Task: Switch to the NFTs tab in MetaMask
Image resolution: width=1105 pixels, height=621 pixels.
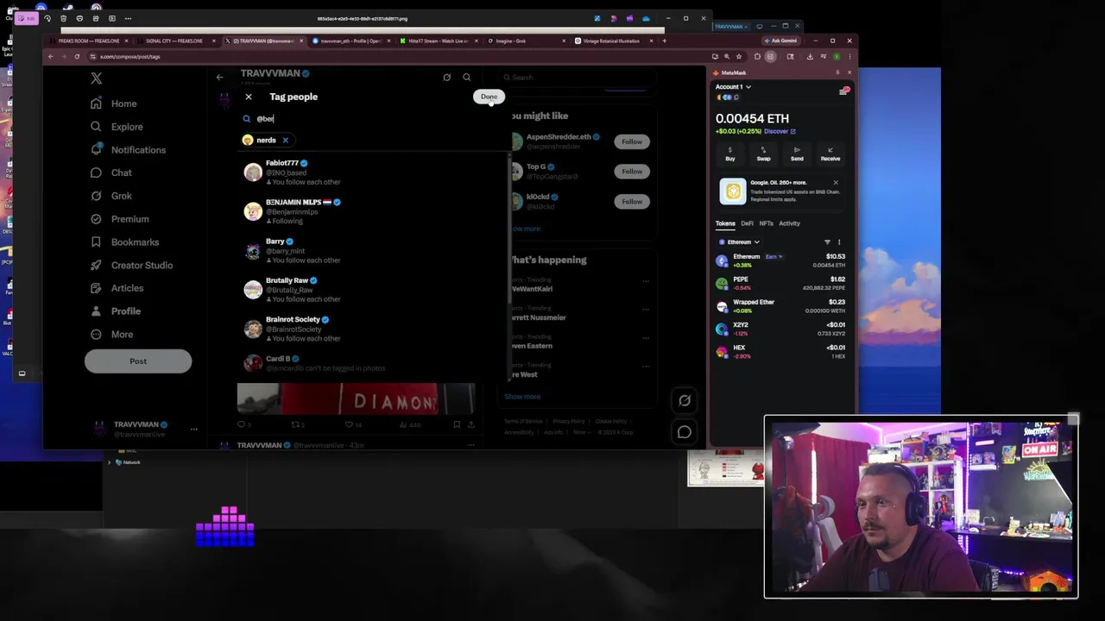Action: click(x=766, y=223)
